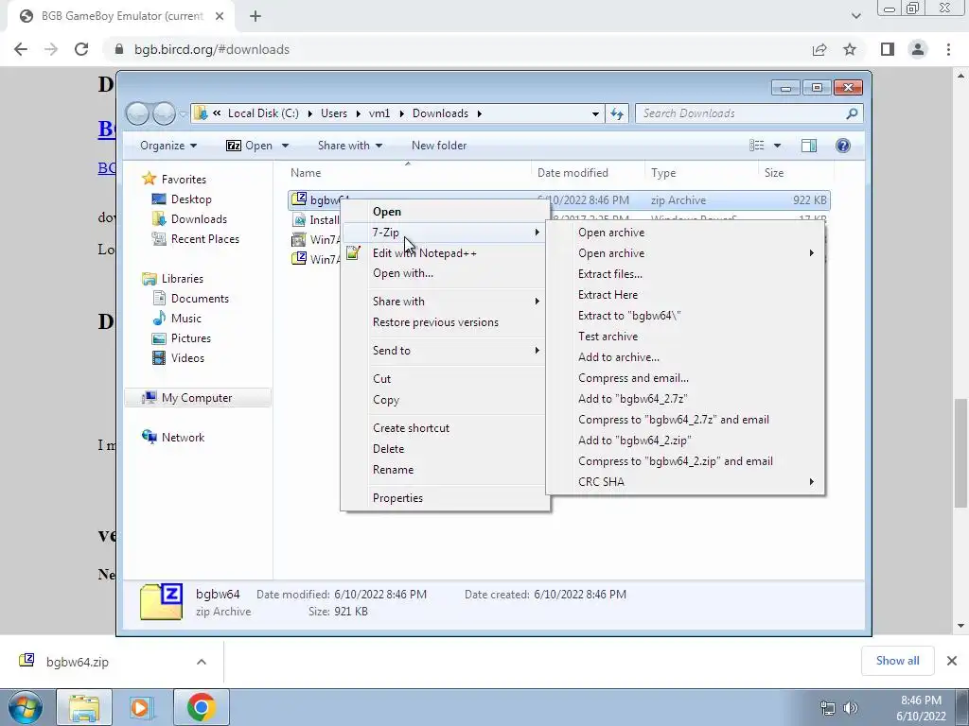This screenshot has height=726, width=969.
Task: Close the downloads bar
Action: [x=952, y=661]
